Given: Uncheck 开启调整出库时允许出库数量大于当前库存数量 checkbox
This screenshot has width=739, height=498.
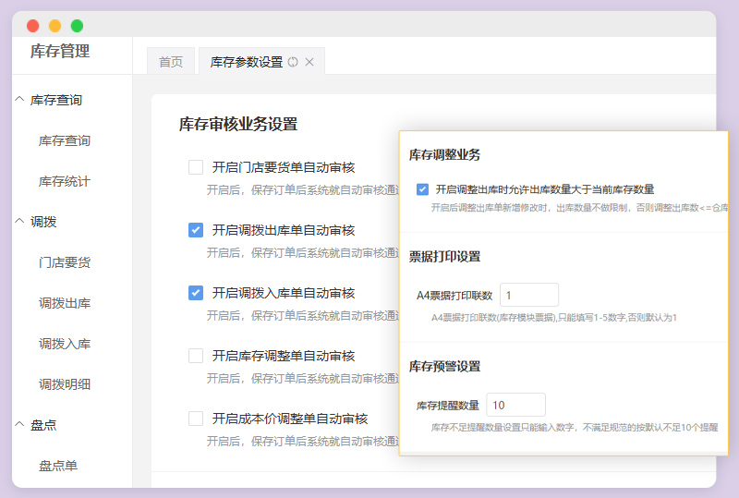Looking at the screenshot, I should pyautogui.click(x=422, y=189).
